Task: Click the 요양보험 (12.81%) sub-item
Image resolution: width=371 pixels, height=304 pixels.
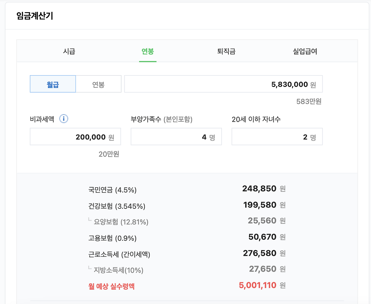Action: tap(121, 222)
